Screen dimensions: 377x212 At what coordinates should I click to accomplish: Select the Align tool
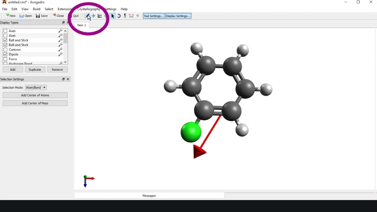click(138, 16)
